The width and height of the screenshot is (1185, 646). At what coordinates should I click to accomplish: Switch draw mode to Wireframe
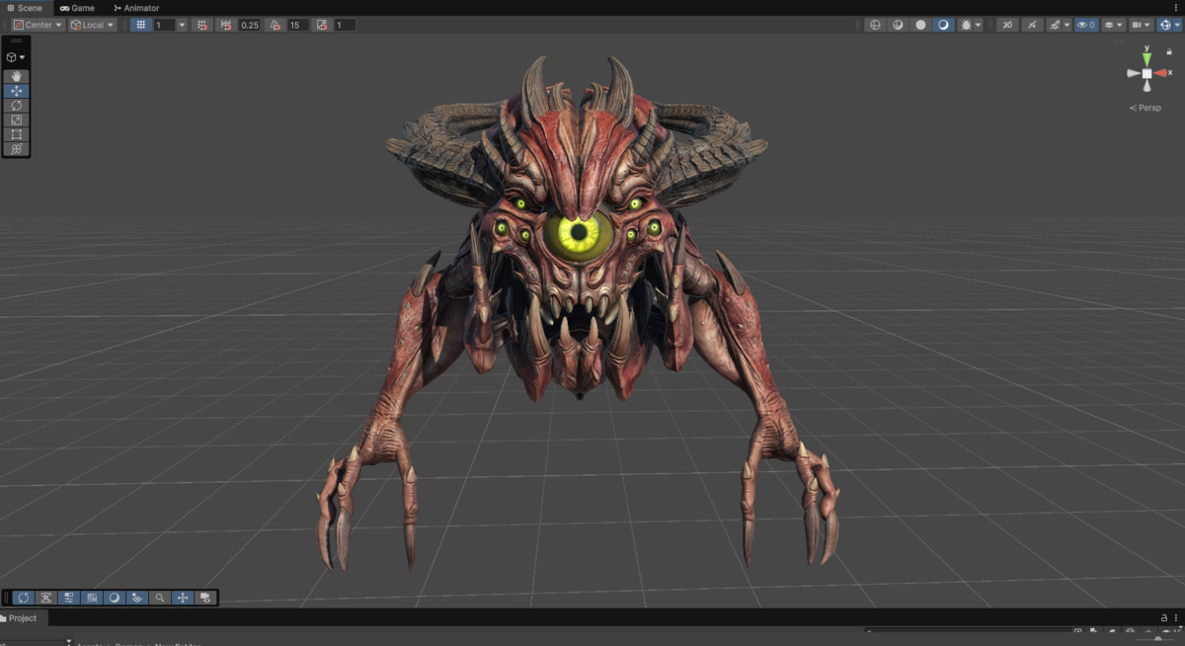[875, 25]
